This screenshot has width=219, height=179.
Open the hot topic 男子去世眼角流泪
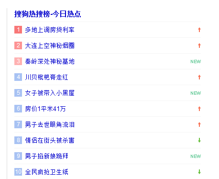[50, 124]
